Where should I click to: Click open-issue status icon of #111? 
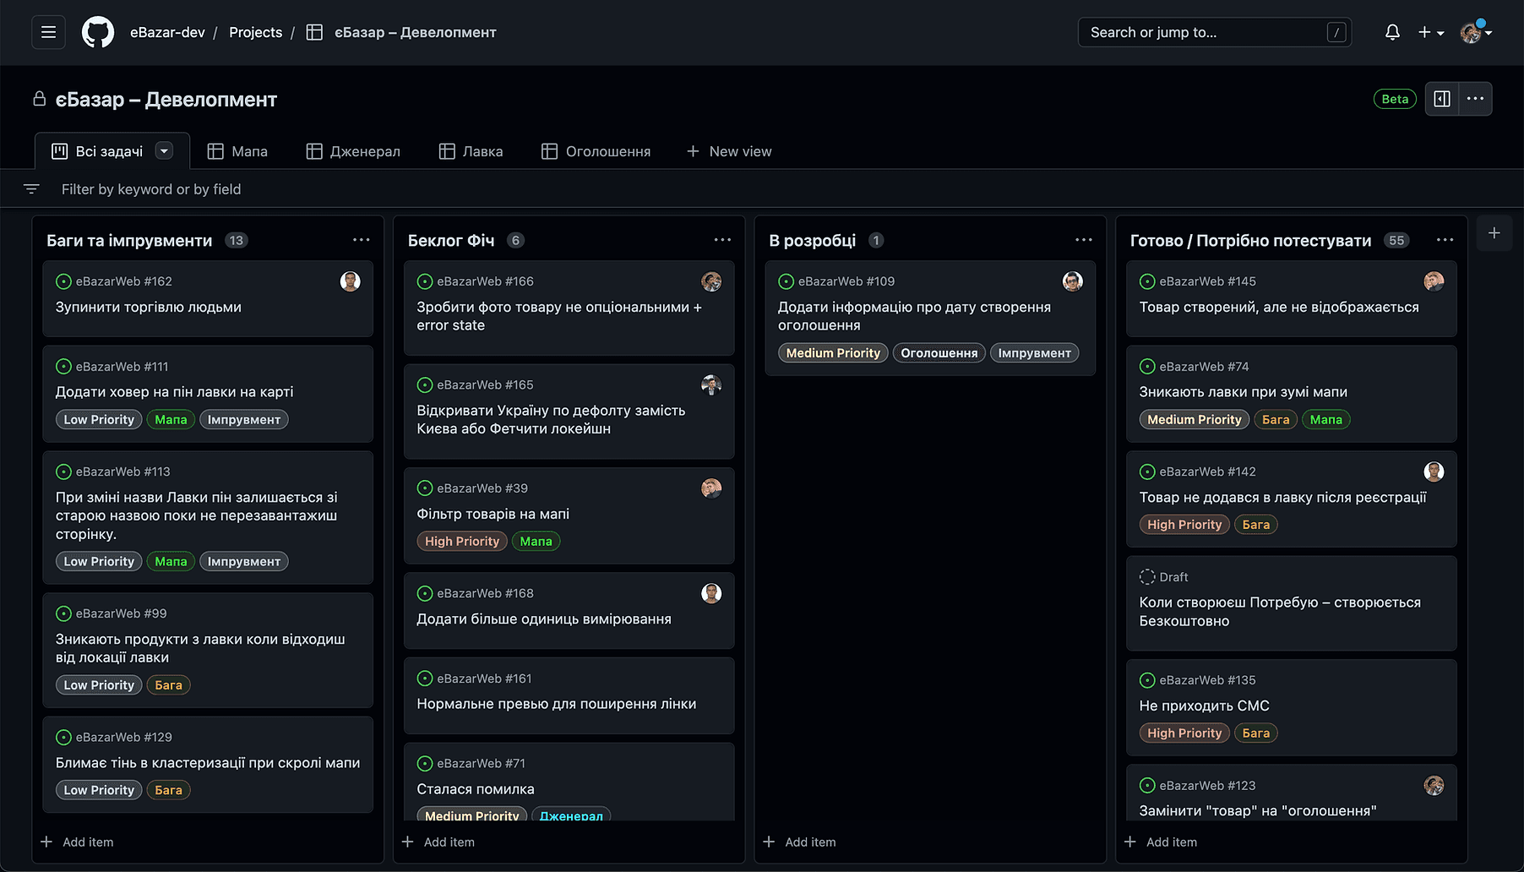63,367
